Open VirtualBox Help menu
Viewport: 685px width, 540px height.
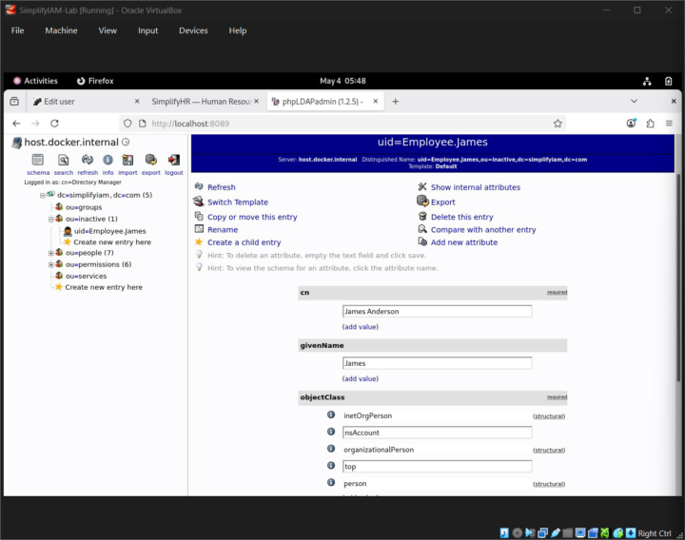click(238, 30)
